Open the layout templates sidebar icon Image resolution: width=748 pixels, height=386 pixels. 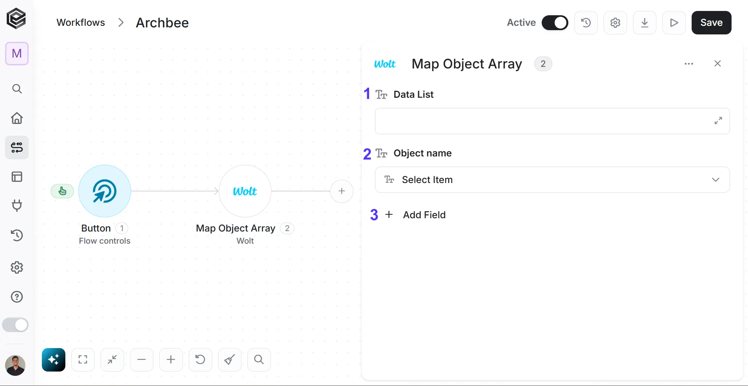(x=17, y=177)
